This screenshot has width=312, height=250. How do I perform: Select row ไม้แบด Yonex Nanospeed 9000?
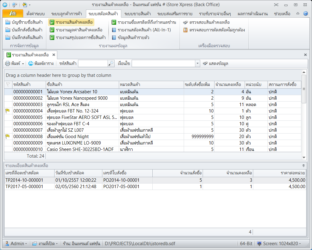coord(153,98)
